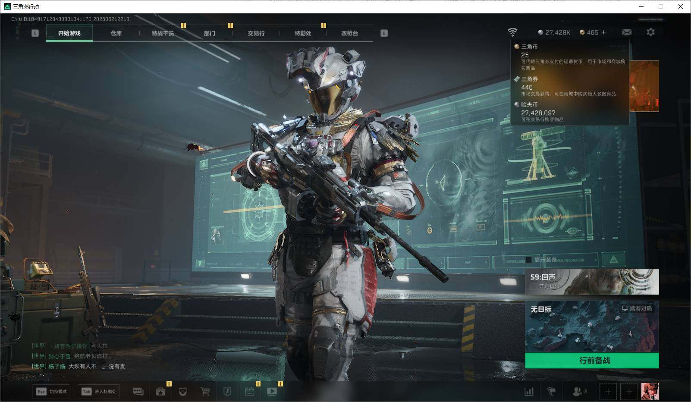Click world chat message from 钟心于雪
Viewport: 691px width, 402px height.
pos(70,356)
